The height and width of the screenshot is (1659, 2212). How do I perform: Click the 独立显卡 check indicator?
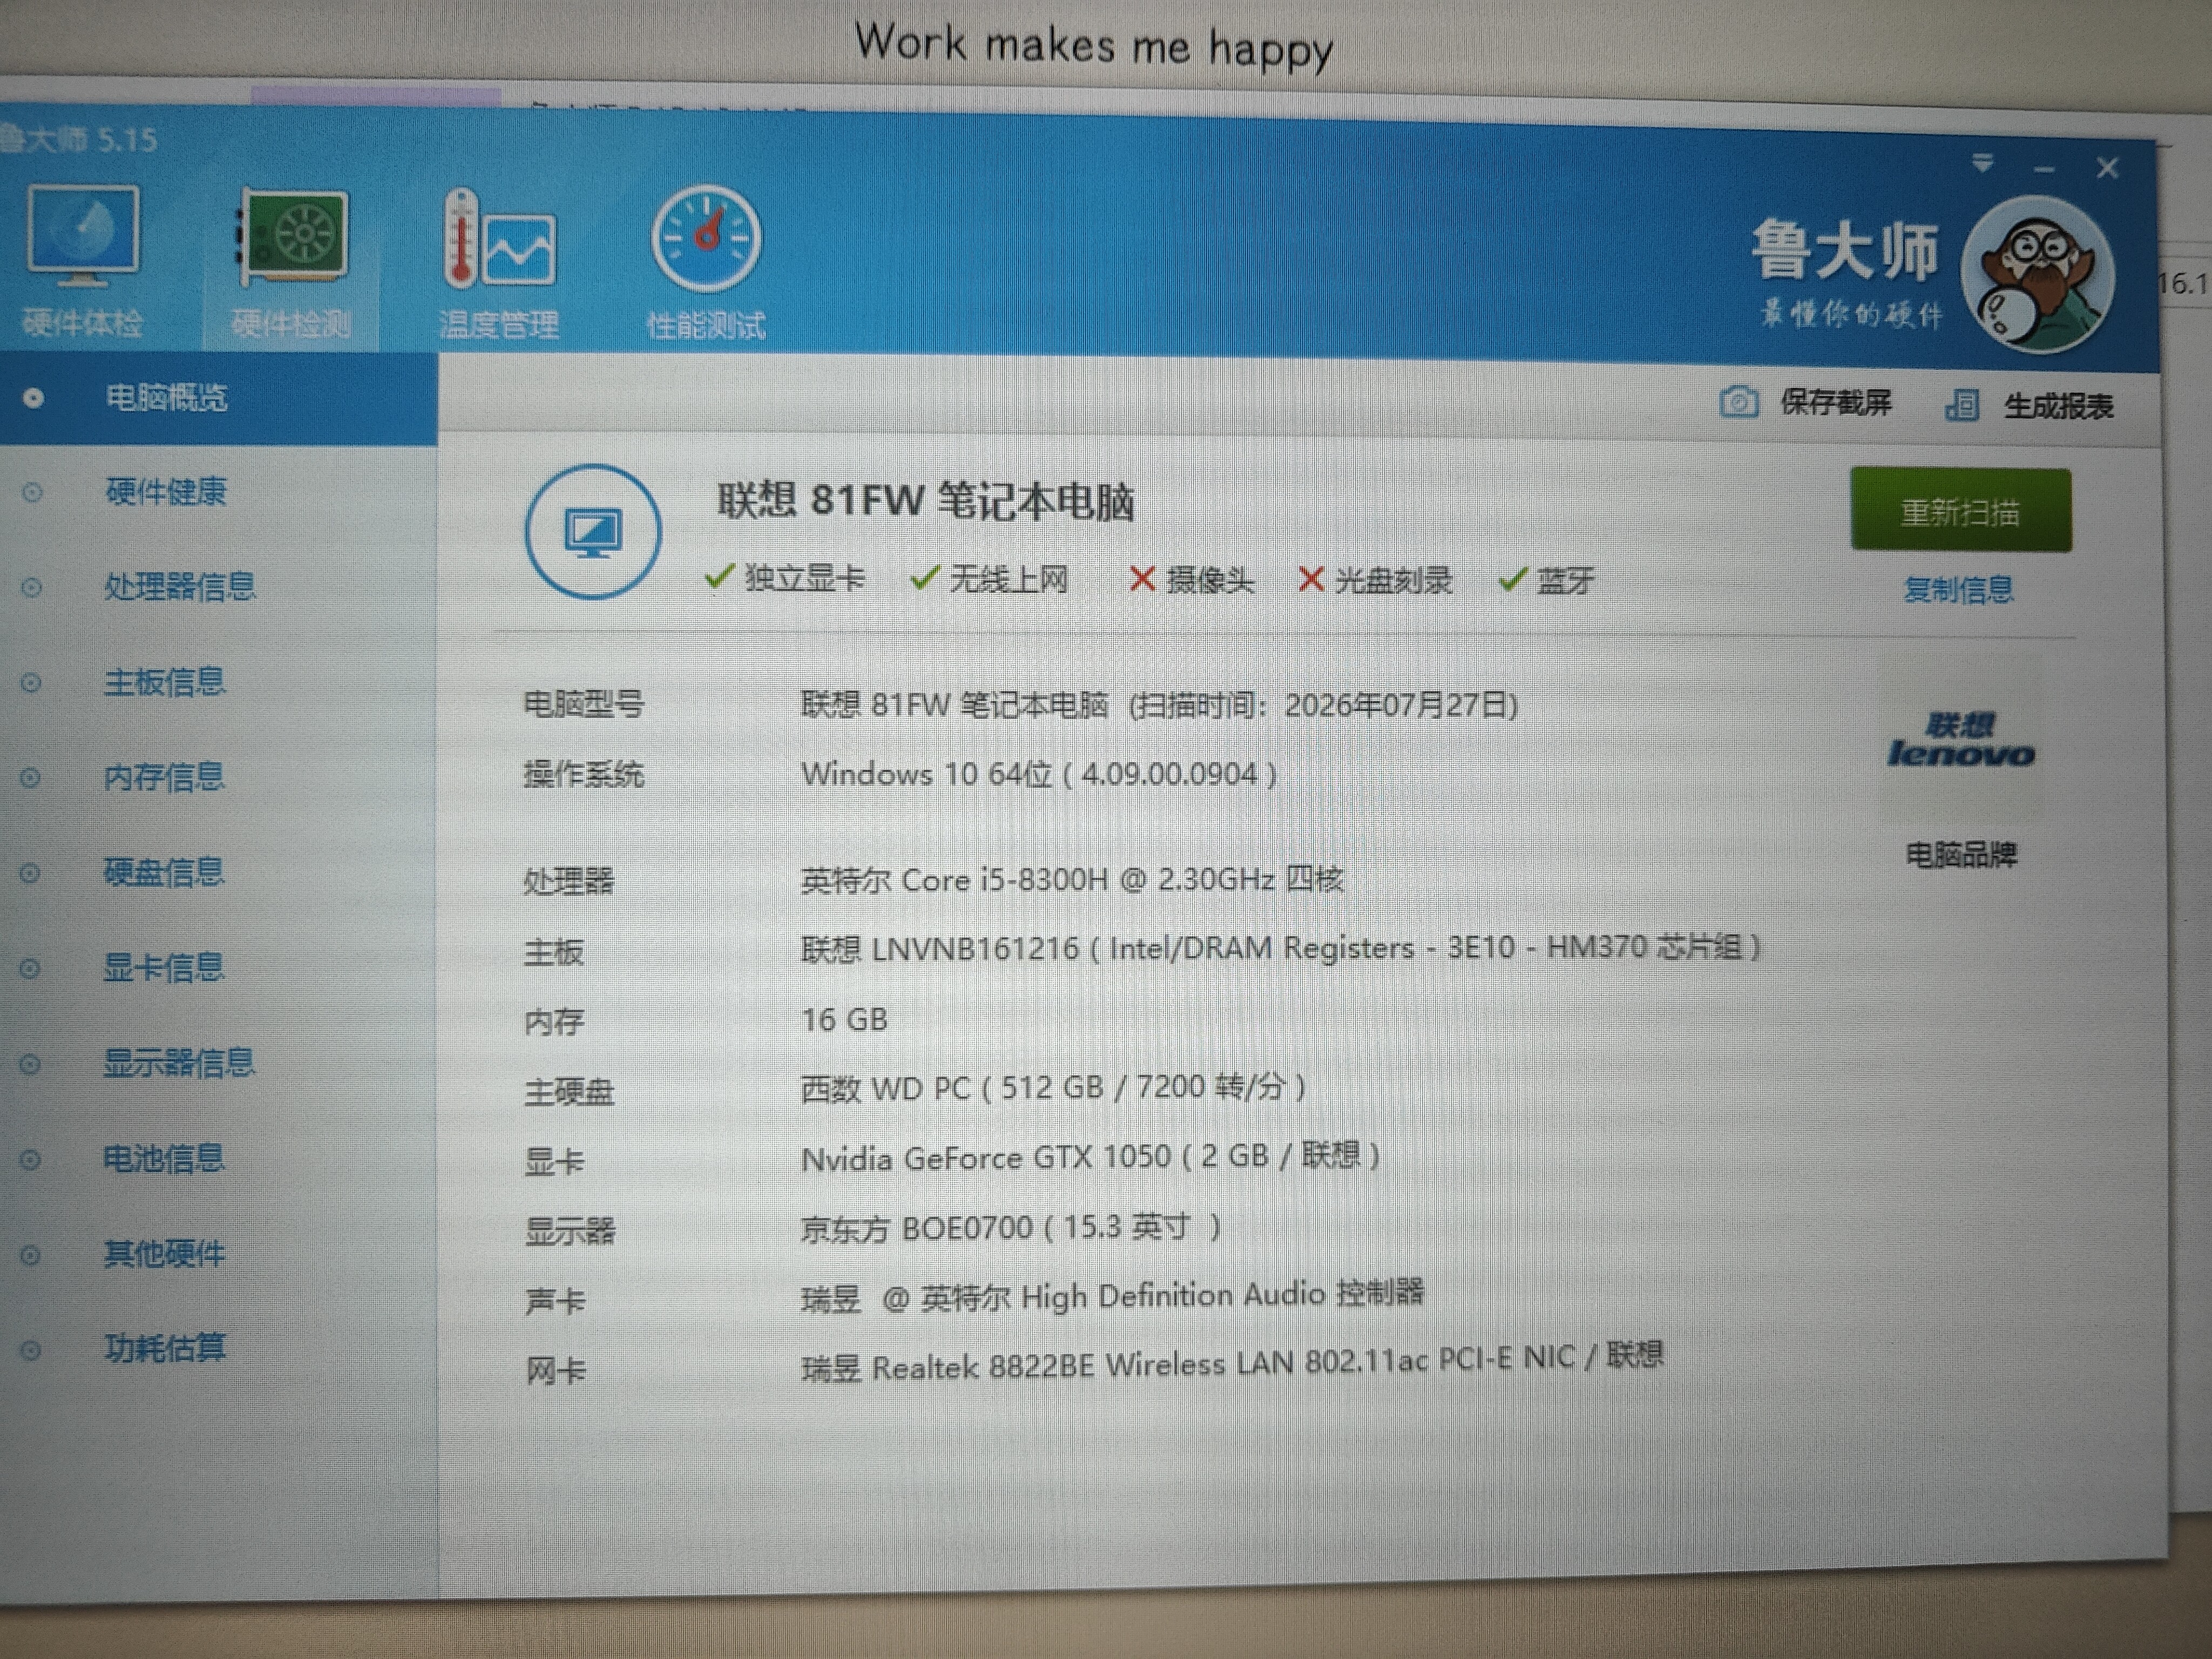[785, 578]
